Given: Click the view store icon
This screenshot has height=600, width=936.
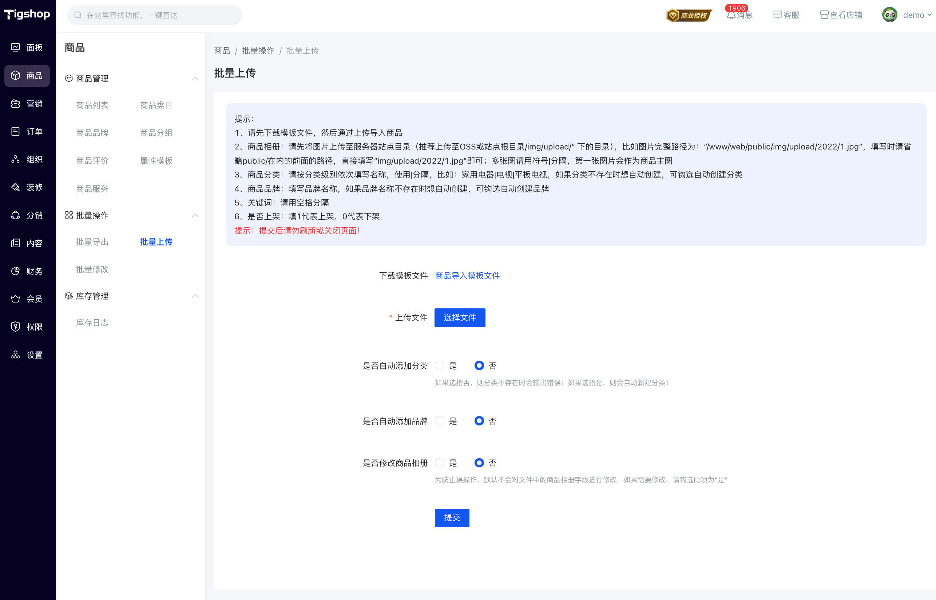Looking at the screenshot, I should click(x=824, y=15).
